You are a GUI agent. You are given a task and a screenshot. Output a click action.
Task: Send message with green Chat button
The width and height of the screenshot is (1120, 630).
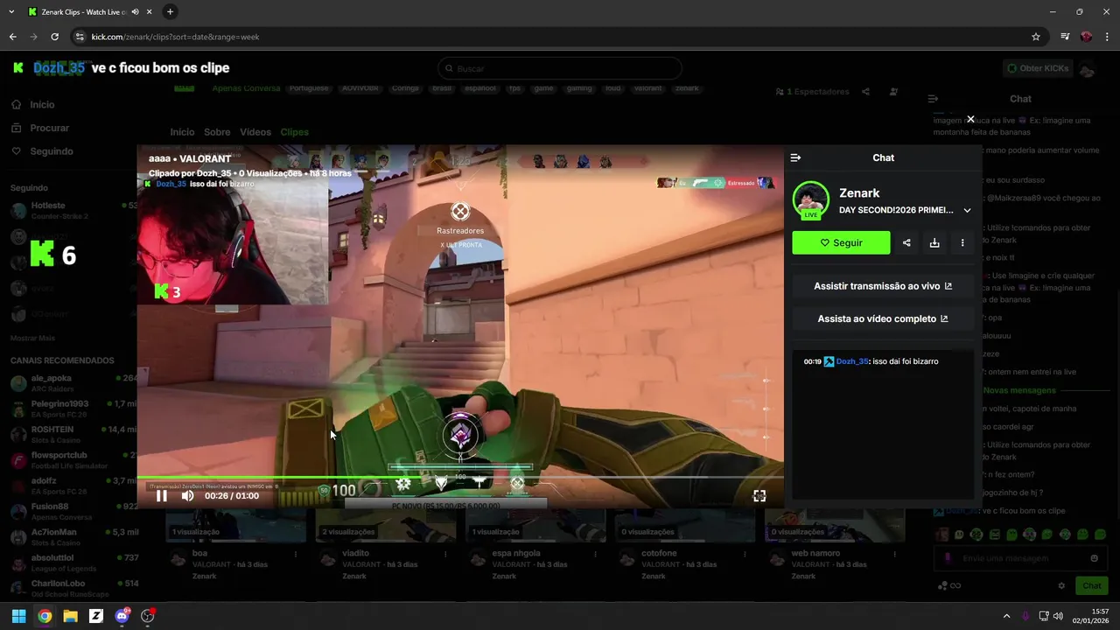(x=1092, y=586)
